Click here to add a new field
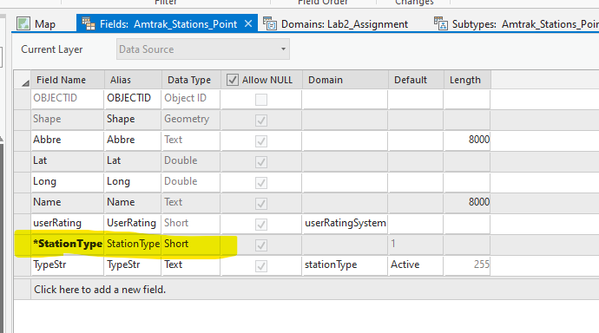The height and width of the screenshot is (333, 599). (100, 290)
